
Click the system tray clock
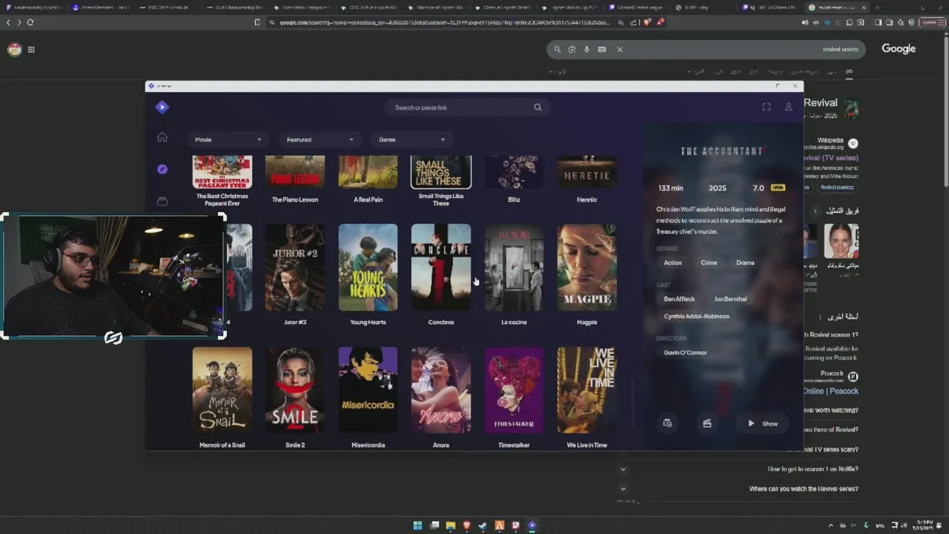[x=924, y=526]
